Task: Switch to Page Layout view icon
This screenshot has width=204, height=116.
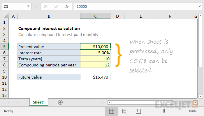Action: [125, 111]
